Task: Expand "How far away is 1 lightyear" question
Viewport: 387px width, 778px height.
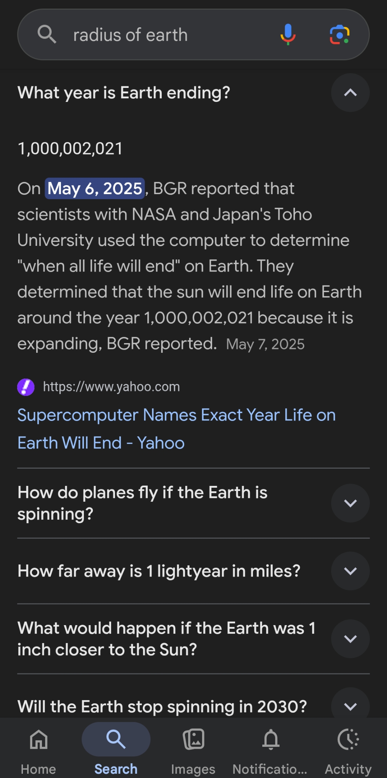Action: pos(350,571)
